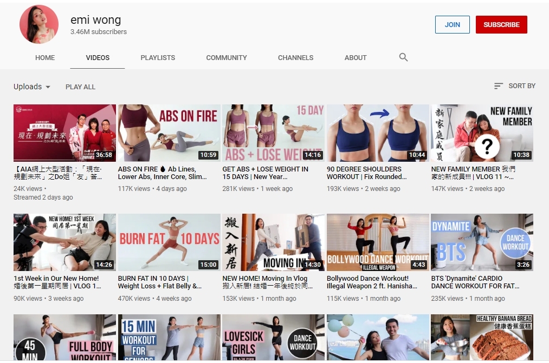Image resolution: width=549 pixels, height=363 pixels.
Task: Switch to the HOME tab
Action: point(45,58)
